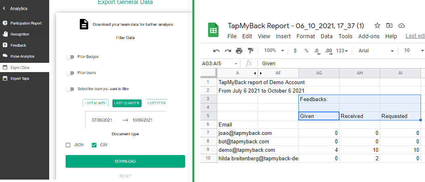
Task: Select column header AG
Action: coord(319,73)
